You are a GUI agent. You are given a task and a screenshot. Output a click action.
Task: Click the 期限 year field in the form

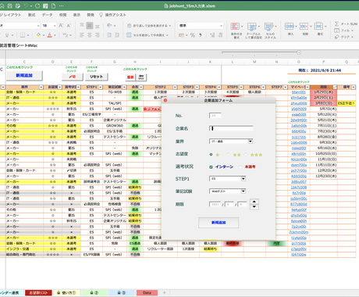pyautogui.click(x=215, y=204)
